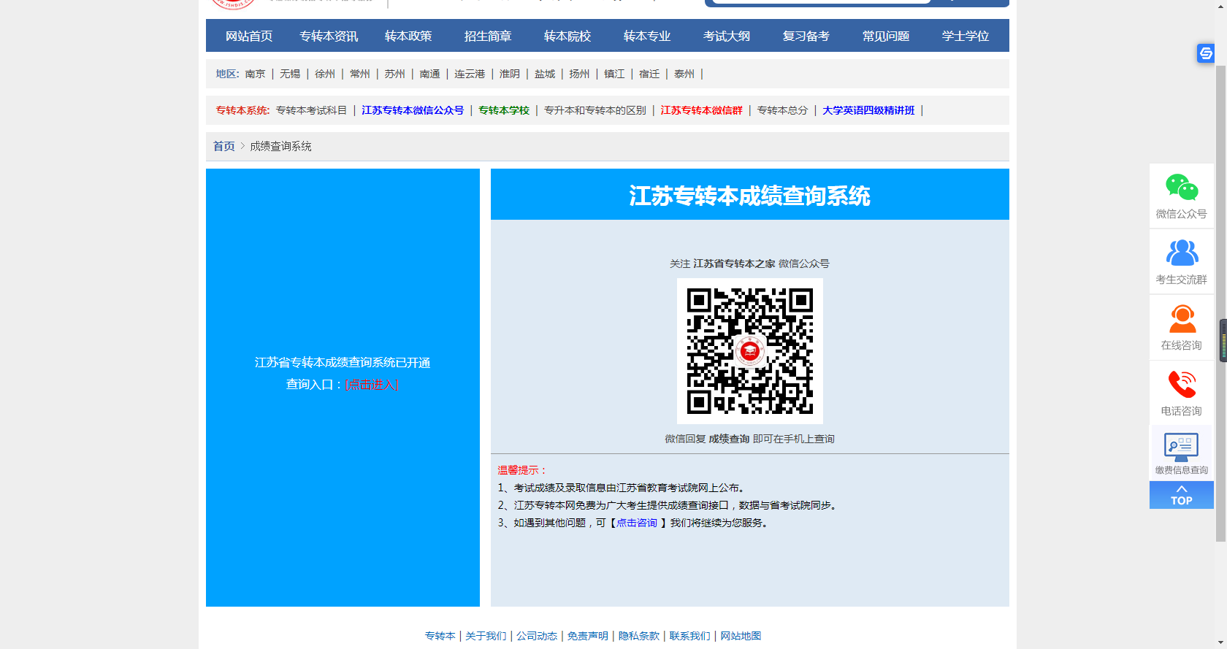Image resolution: width=1227 pixels, height=649 pixels.
Task: Open the 在线咨询 headset icon
Action: click(x=1182, y=319)
